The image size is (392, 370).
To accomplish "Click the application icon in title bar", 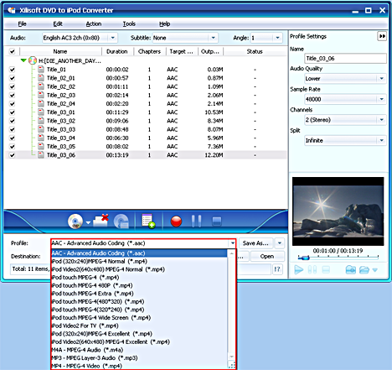I will (x=12, y=10).
